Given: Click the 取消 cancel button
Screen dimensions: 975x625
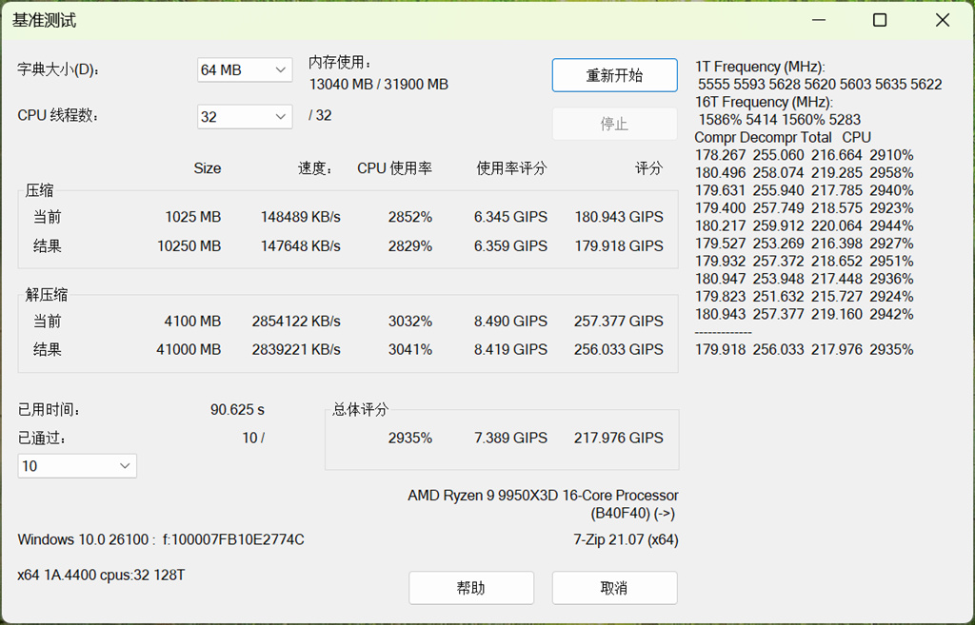Looking at the screenshot, I should 614,588.
